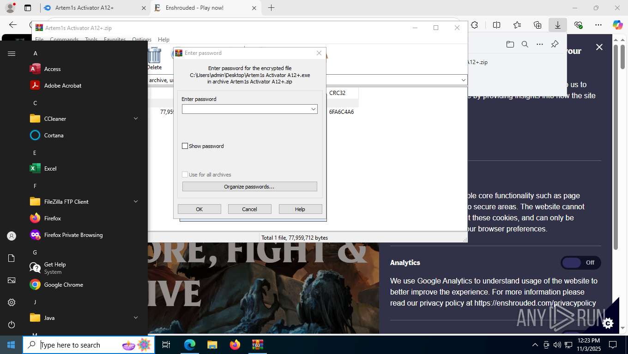
Task: Open Edge Favorites star icon
Action: click(x=517, y=25)
